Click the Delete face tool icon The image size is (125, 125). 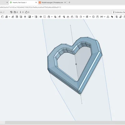coord(64,17)
